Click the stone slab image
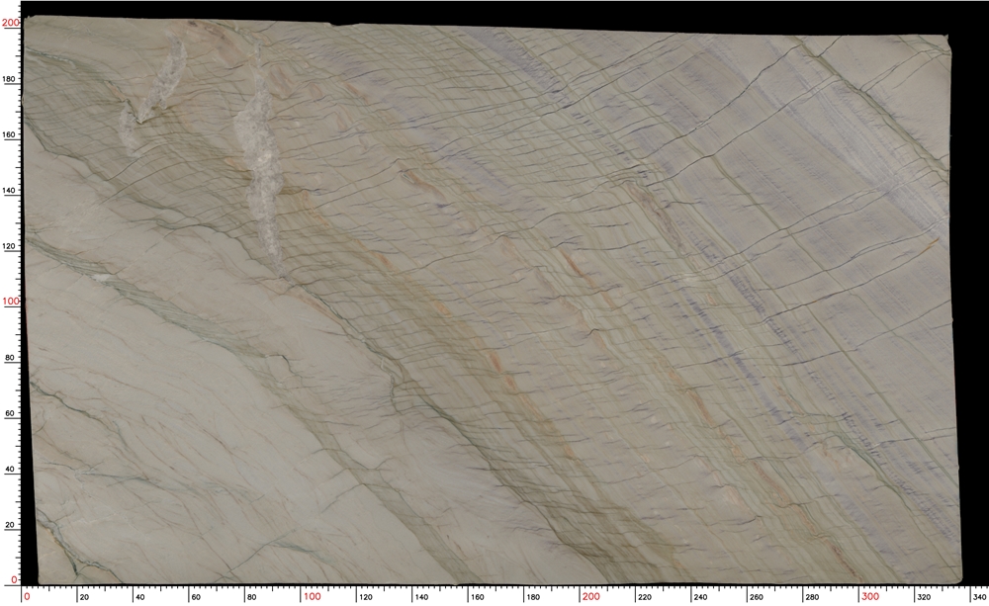Viewport: 989px width, 606px height. point(492,302)
